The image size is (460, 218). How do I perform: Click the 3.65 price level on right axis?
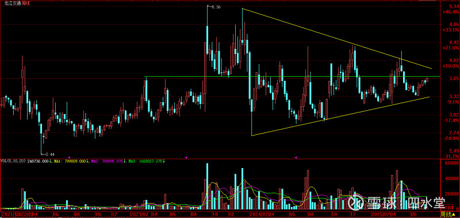(449, 78)
